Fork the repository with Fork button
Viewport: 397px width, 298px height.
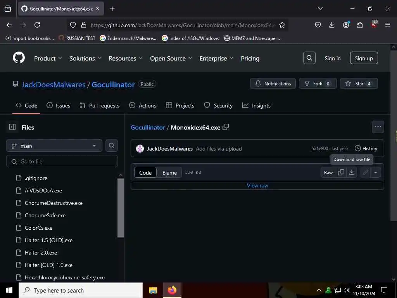[318, 83]
